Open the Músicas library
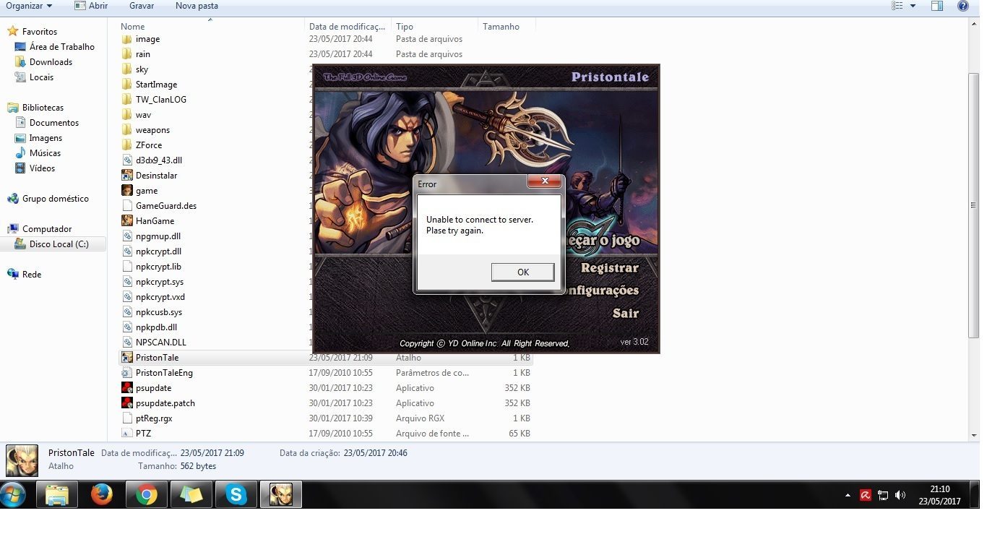The width and height of the screenshot is (987, 555). [45, 153]
